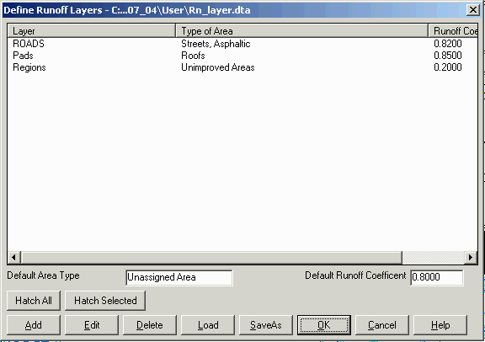Image resolution: width=485 pixels, height=342 pixels.
Task: Load a runoff layer file
Action: point(208,325)
